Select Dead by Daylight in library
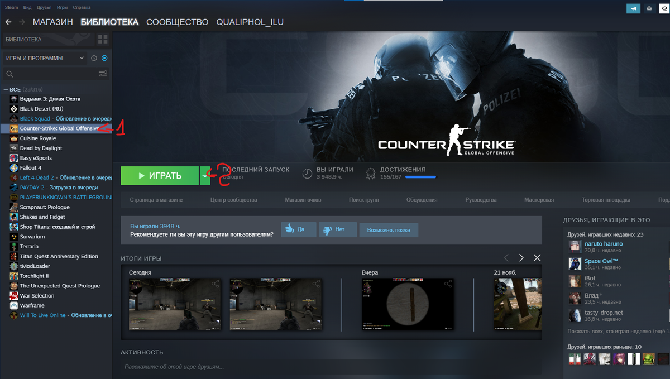This screenshot has height=379, width=670. coord(41,148)
